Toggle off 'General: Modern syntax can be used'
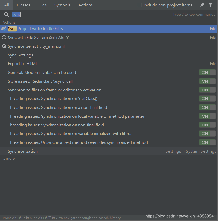 (207, 72)
